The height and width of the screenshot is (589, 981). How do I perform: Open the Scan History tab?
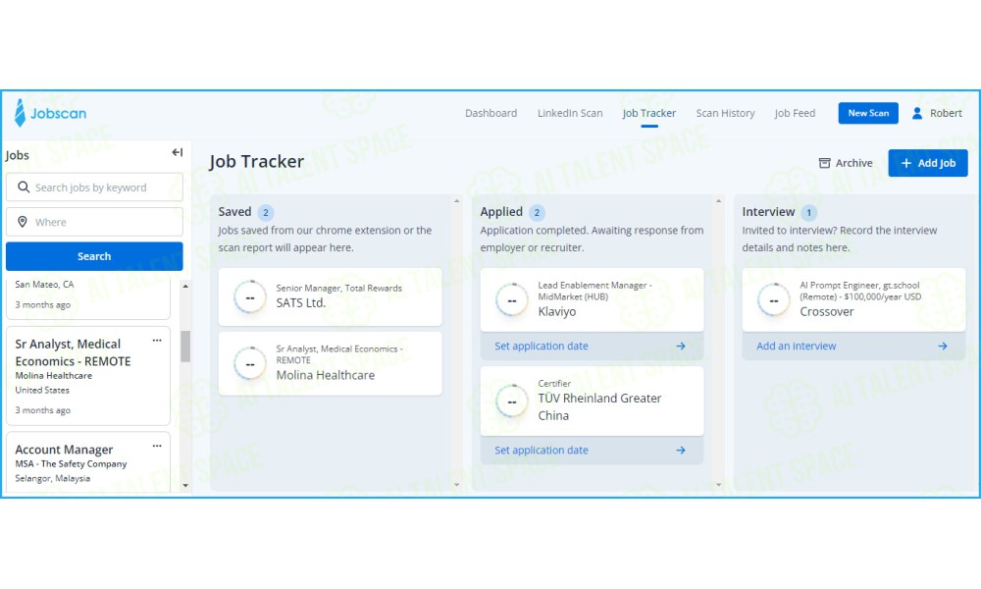pyautogui.click(x=725, y=113)
